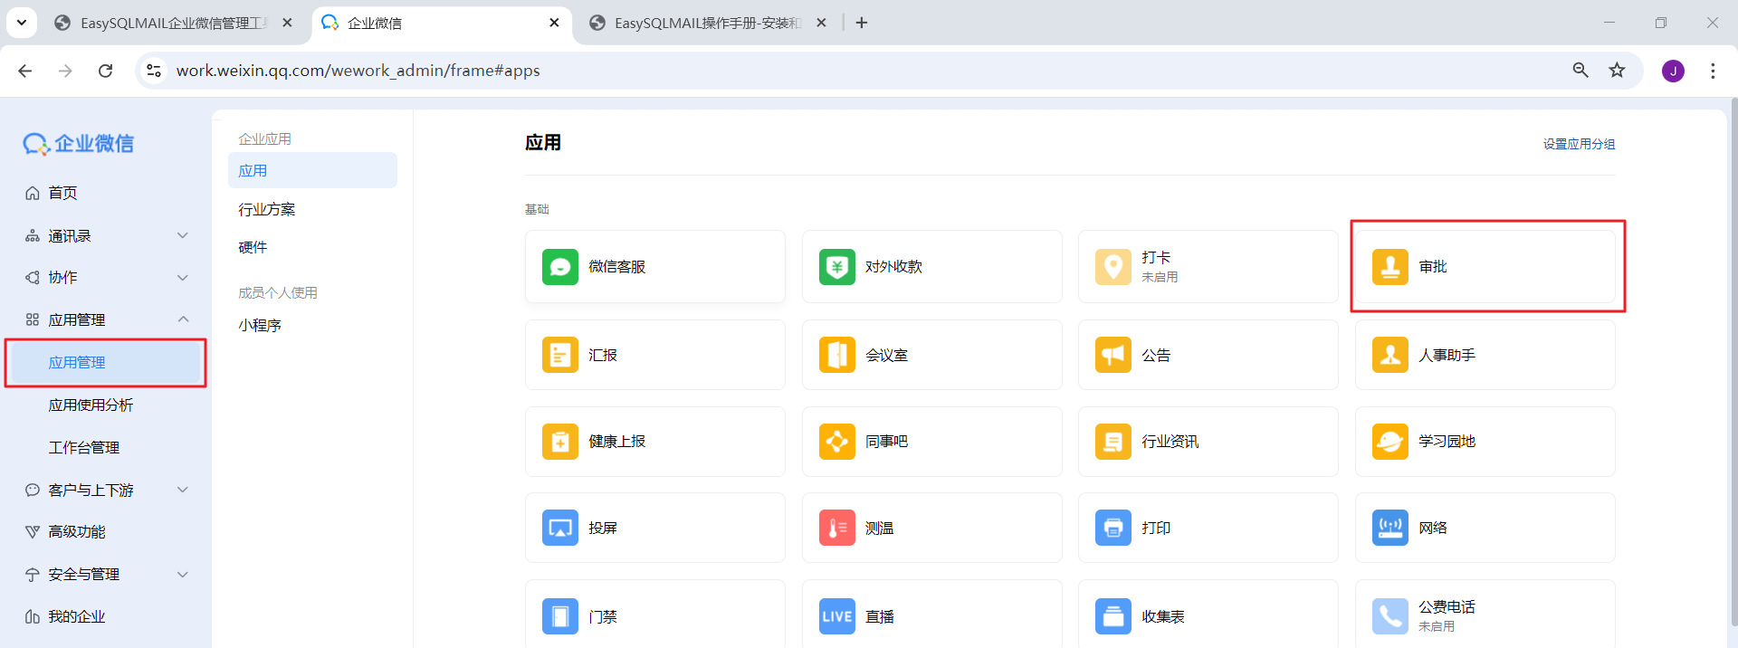Reload the page with refresh button
This screenshot has width=1738, height=648.
point(106,71)
